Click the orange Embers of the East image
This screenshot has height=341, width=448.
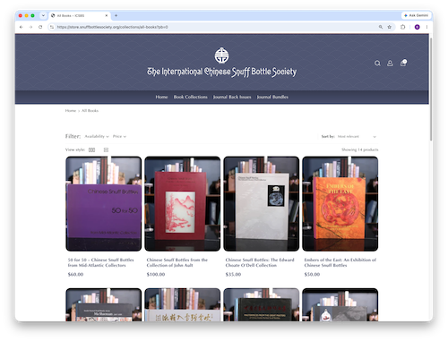[x=340, y=204]
